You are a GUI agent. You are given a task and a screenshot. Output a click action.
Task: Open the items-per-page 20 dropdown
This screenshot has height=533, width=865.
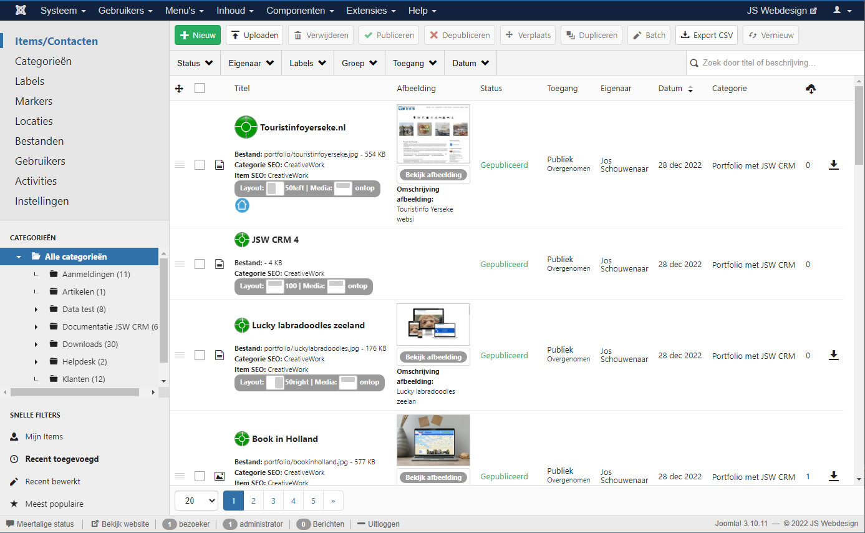point(196,501)
